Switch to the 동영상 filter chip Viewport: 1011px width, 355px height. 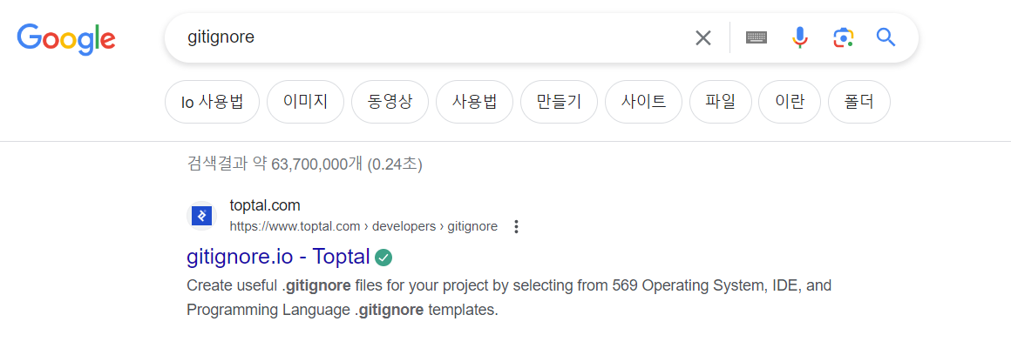[x=390, y=102]
